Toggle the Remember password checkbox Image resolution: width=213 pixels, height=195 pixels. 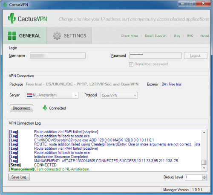pos(131,64)
